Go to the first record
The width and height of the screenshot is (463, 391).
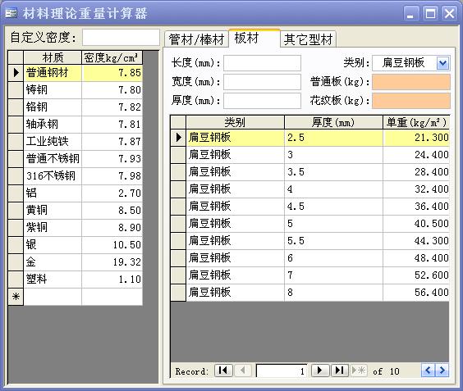coord(223,371)
